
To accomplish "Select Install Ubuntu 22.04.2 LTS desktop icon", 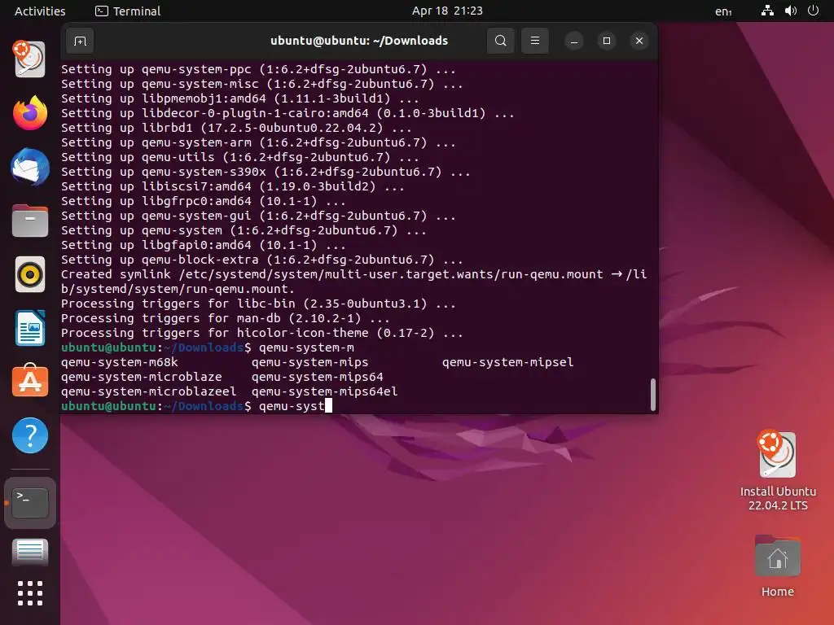I will coord(778,470).
